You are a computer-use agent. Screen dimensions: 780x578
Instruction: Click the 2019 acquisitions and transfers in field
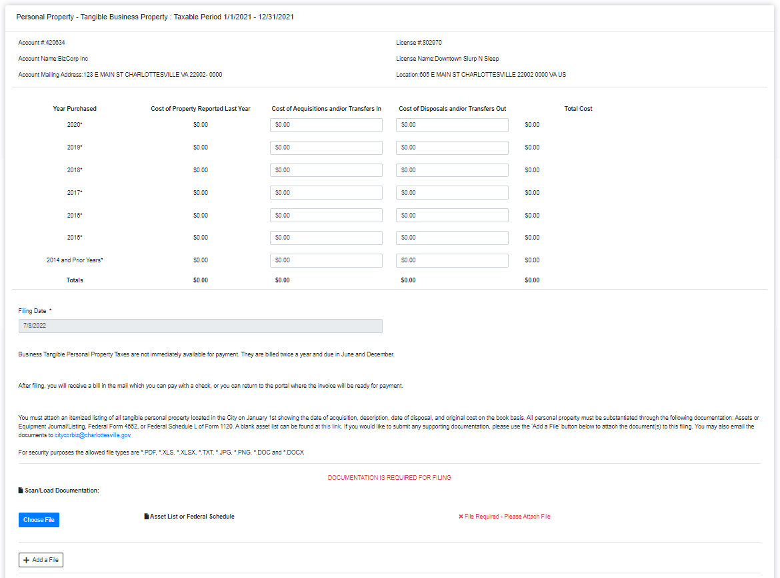pyautogui.click(x=326, y=148)
